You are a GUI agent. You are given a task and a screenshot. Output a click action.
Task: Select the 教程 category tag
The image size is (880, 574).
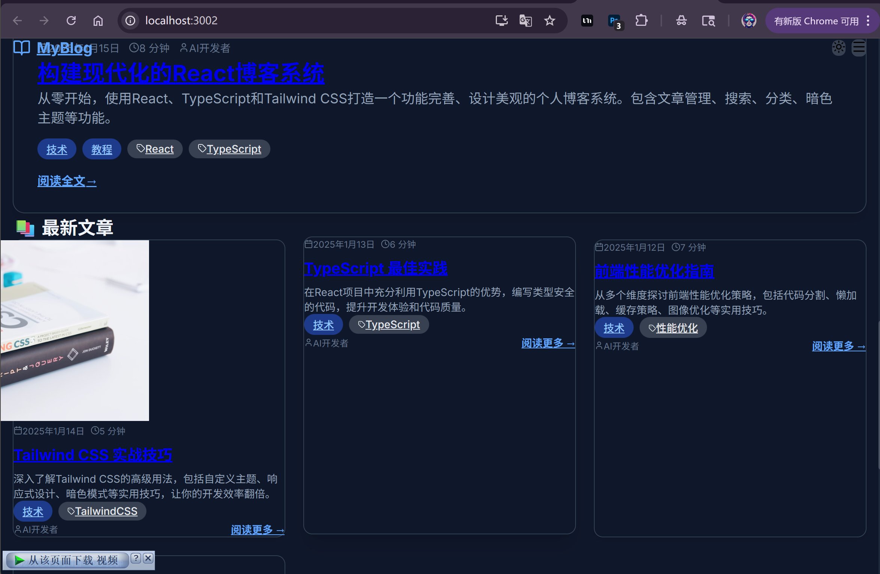tap(101, 149)
